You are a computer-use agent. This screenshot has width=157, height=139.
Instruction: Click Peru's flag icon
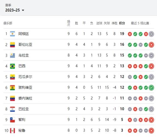pos(13,130)
